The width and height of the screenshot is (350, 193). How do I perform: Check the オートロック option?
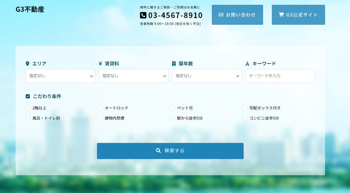[100, 108]
